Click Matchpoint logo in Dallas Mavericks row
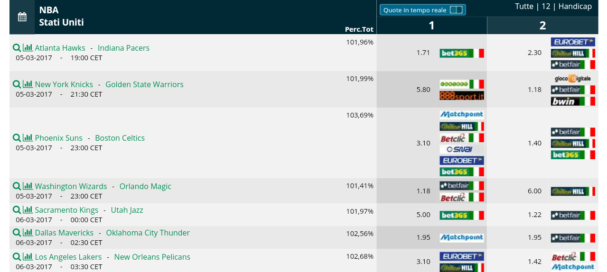The height and width of the screenshot is (272, 607). [x=462, y=238]
